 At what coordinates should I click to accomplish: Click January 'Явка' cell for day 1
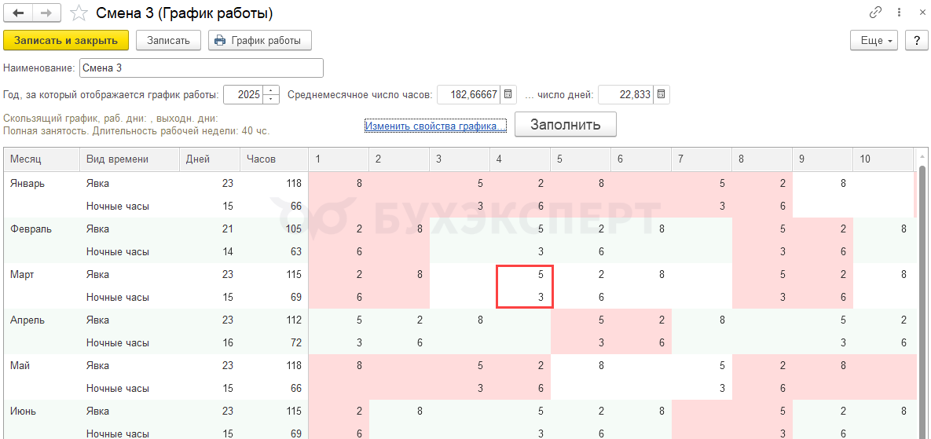339,183
